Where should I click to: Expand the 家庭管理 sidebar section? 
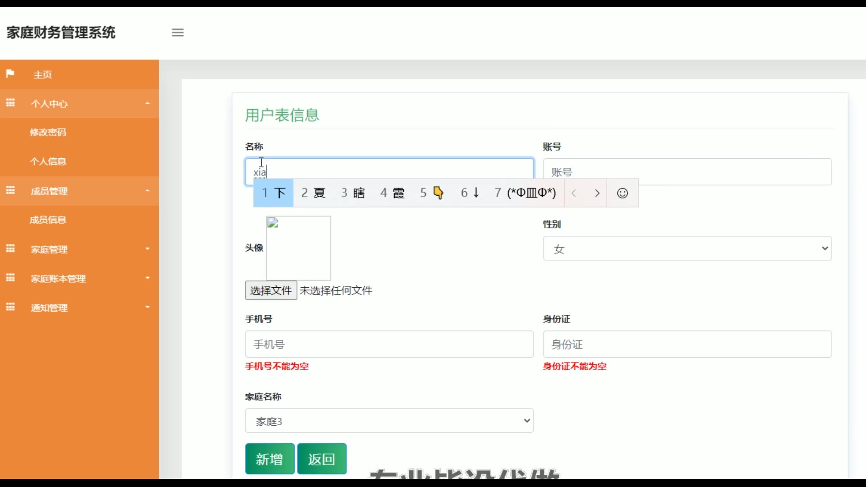pos(79,249)
